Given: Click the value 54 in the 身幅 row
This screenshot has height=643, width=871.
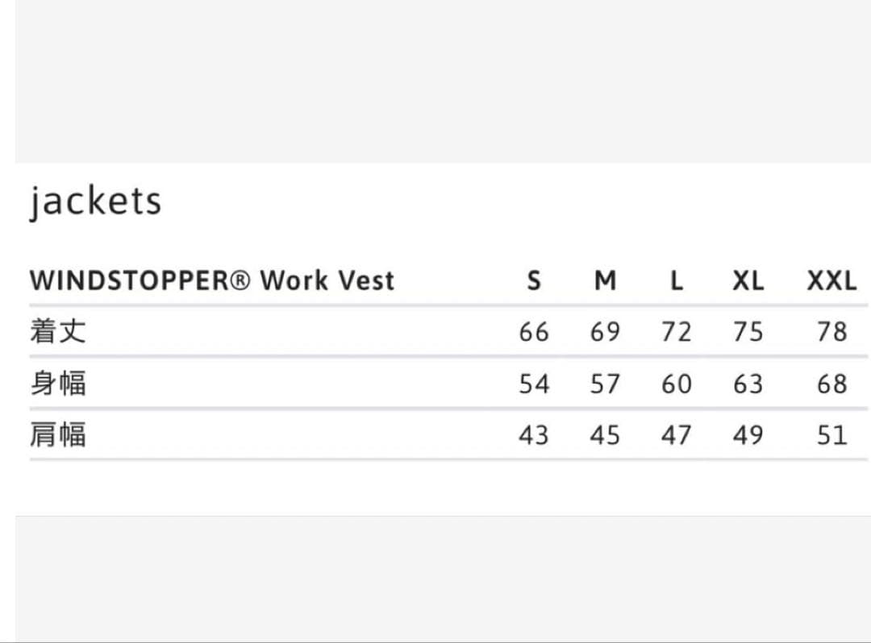Looking at the screenshot, I should click(533, 384).
